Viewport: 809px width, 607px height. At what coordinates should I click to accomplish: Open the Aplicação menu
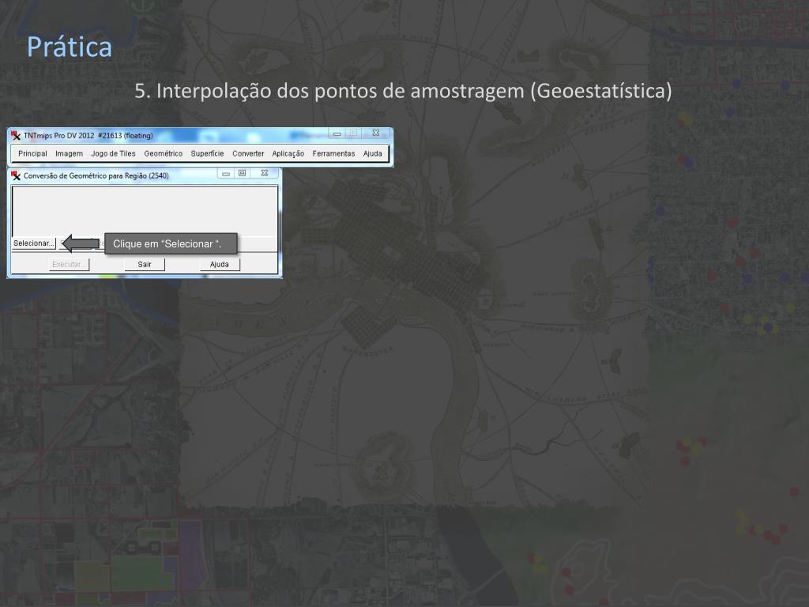(x=288, y=153)
